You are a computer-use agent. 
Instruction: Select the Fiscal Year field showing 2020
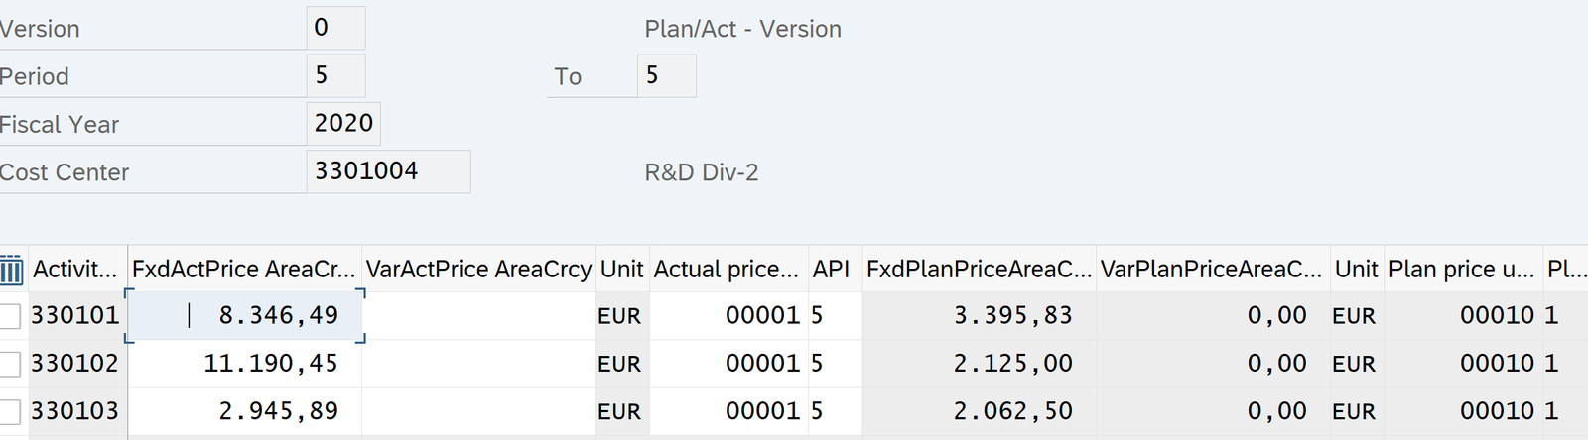click(x=343, y=123)
